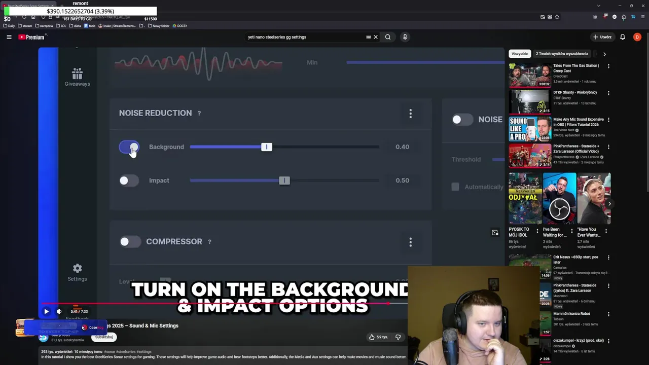
Task: Open options for PinkPantheress Official Video
Action: click(608, 147)
